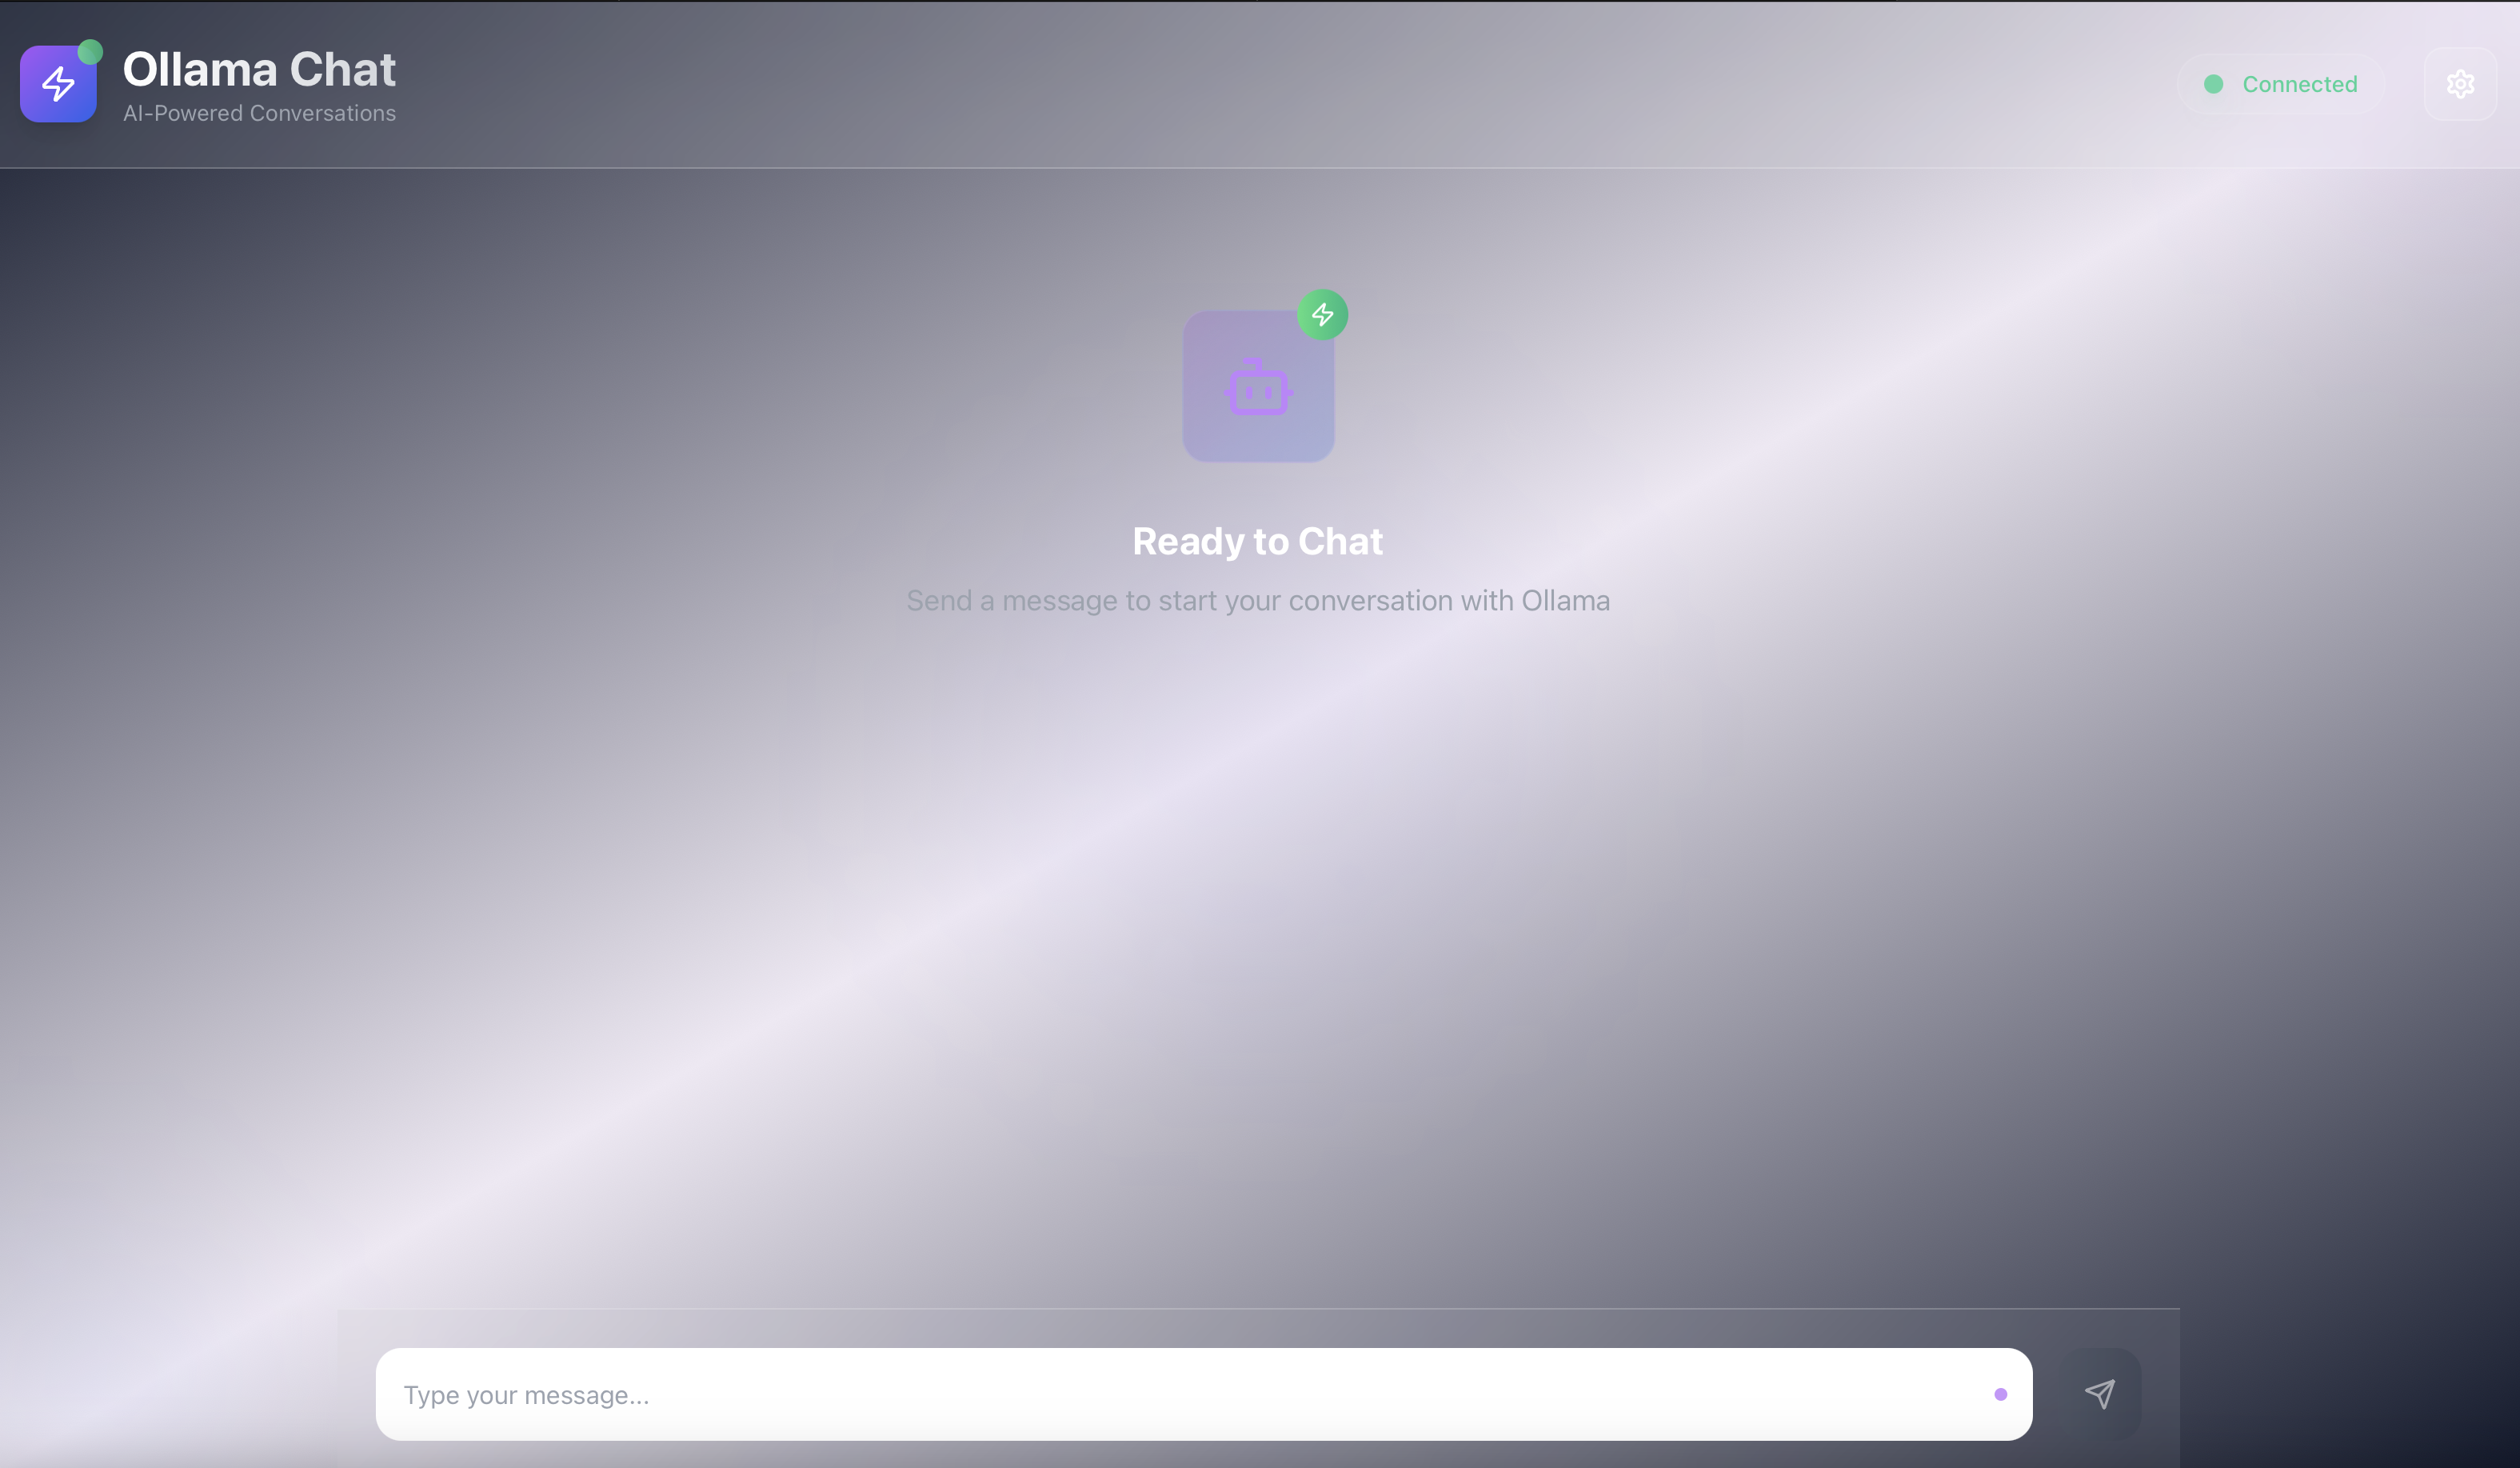Click the word "Ollama" in the hint text
2520x1468 pixels.
click(1565, 601)
